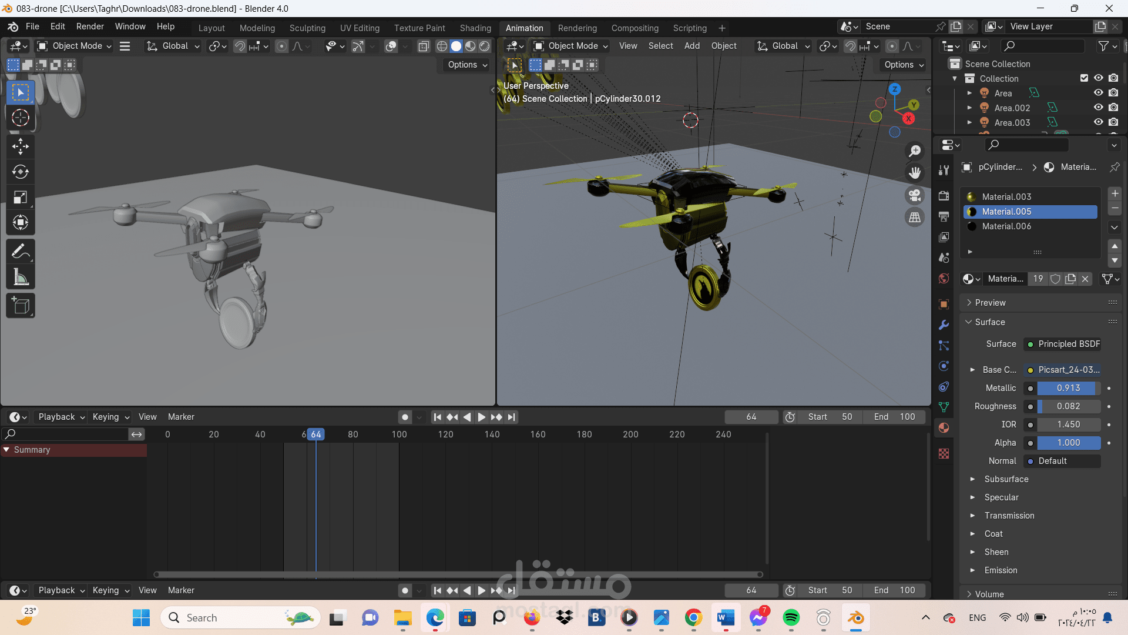The width and height of the screenshot is (1128, 635).
Task: Select the Move tool in left toolbar
Action: click(21, 146)
